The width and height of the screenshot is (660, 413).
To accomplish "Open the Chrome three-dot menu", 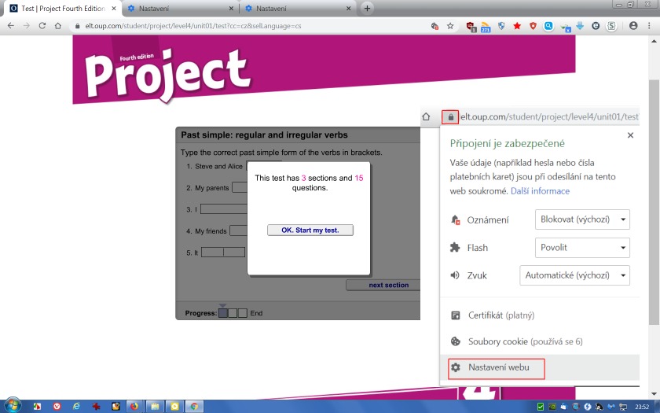I will tap(649, 26).
